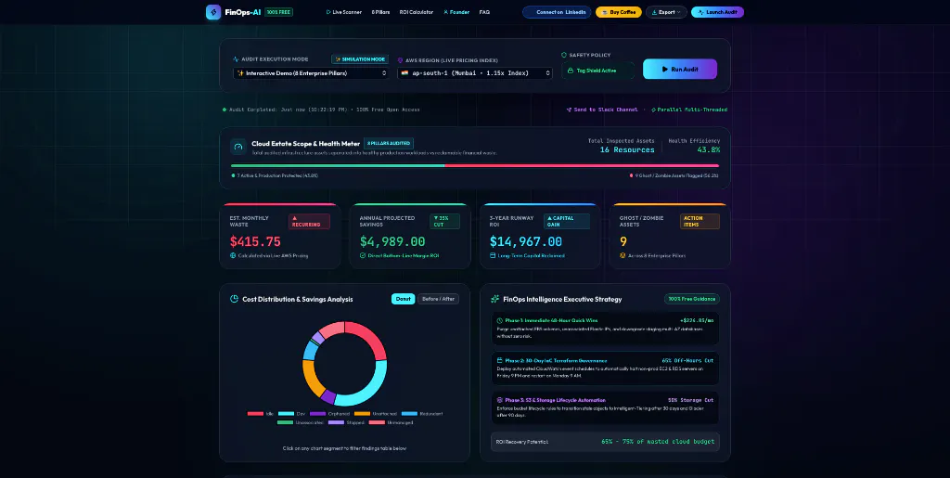Switch the chart to Before / After view
This screenshot has width=950, height=478.
pyautogui.click(x=438, y=299)
